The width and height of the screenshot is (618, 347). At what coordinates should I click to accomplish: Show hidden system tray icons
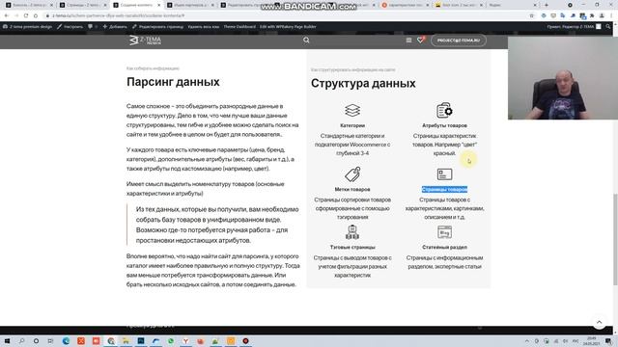click(x=527, y=340)
